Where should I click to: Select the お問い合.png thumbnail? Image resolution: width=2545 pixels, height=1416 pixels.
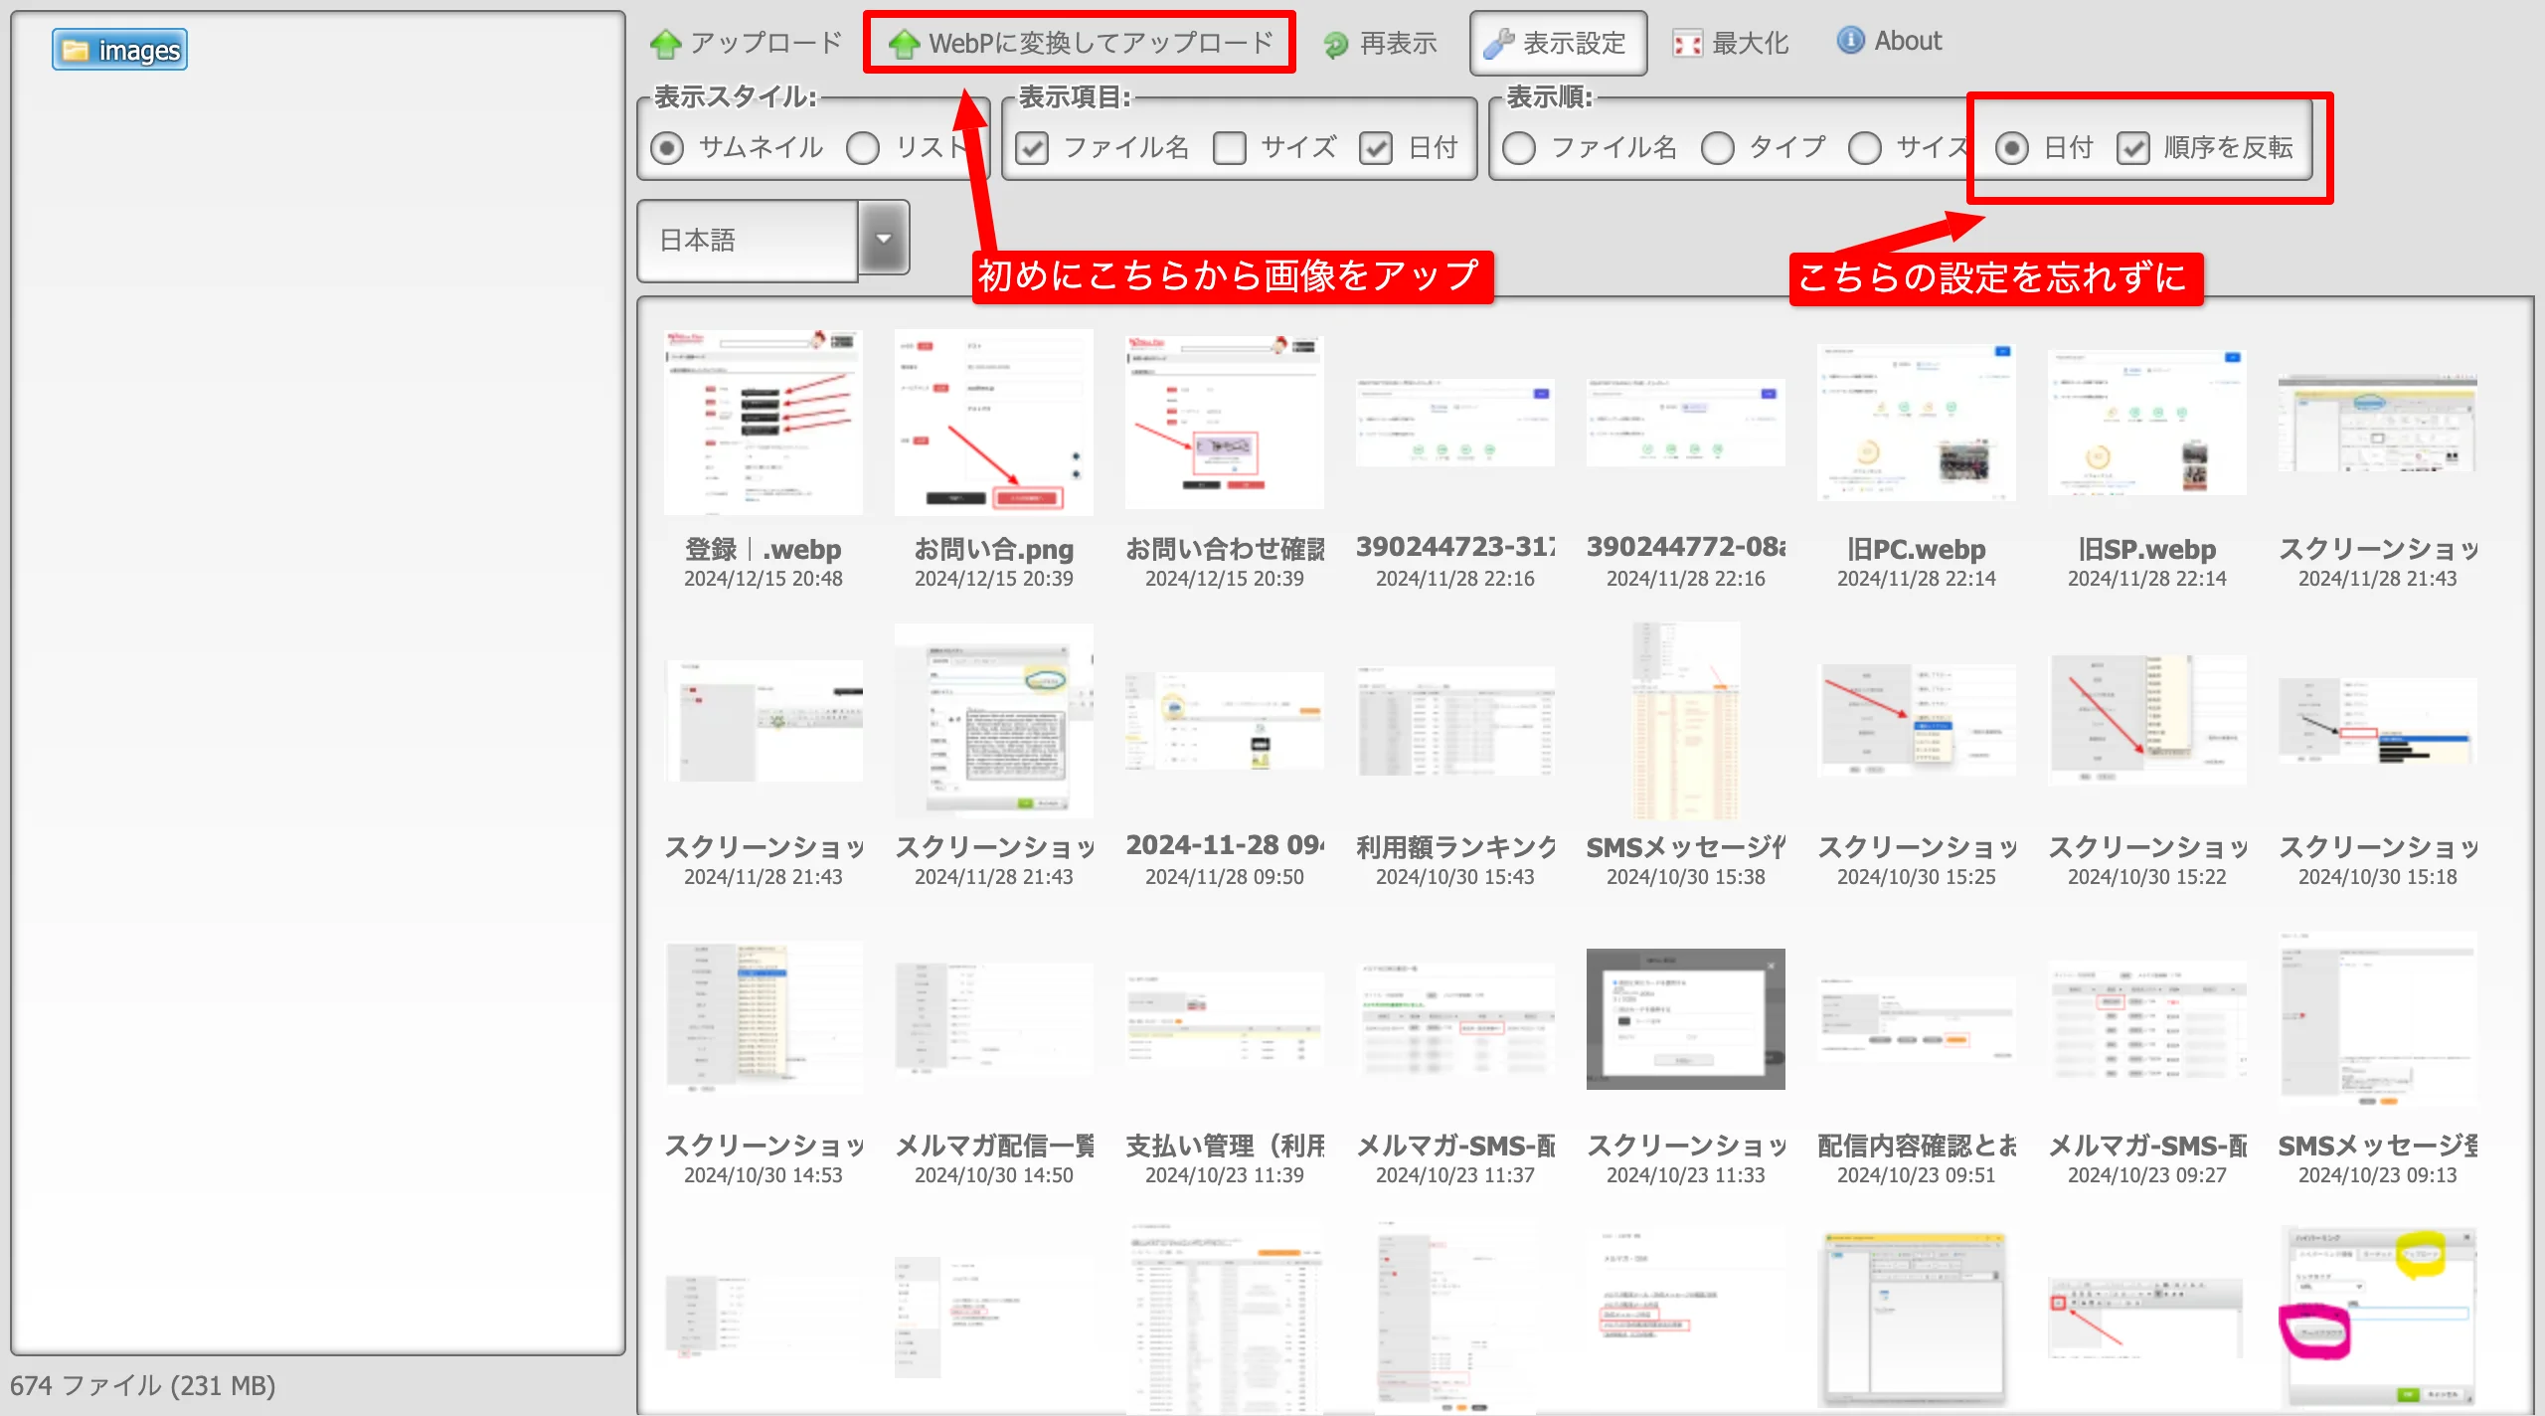[x=994, y=422]
